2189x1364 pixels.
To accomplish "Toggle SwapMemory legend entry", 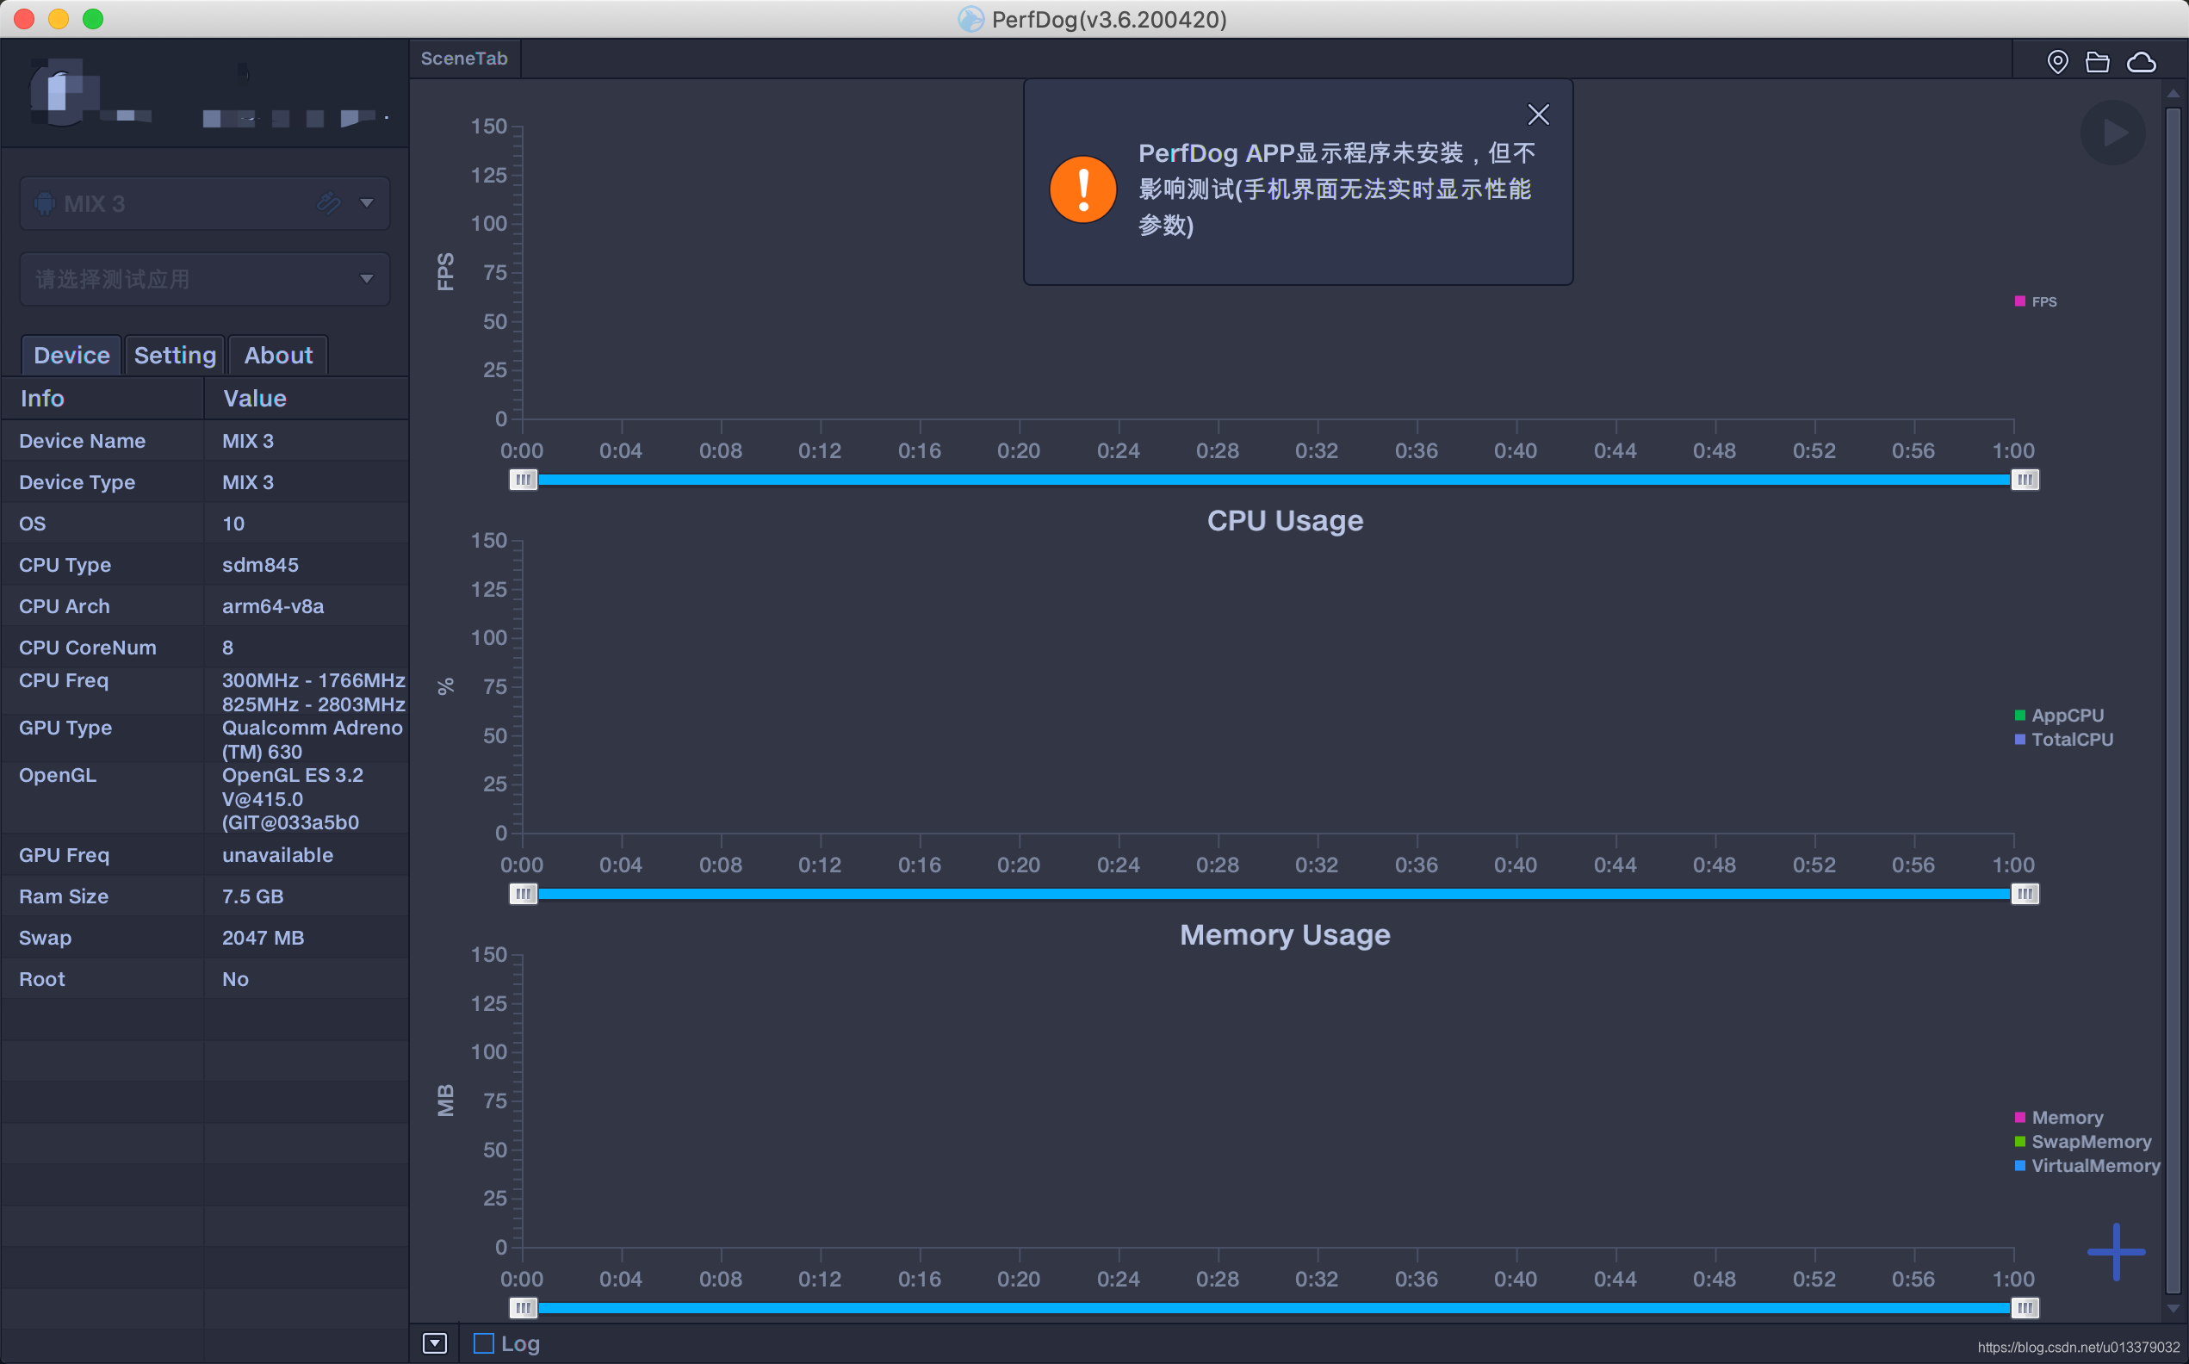I will [x=2082, y=1142].
